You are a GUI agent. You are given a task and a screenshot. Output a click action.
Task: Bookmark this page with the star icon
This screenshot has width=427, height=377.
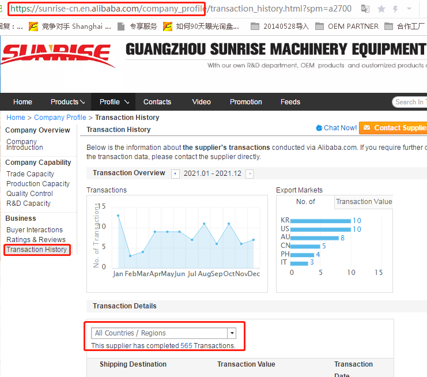tap(381, 9)
